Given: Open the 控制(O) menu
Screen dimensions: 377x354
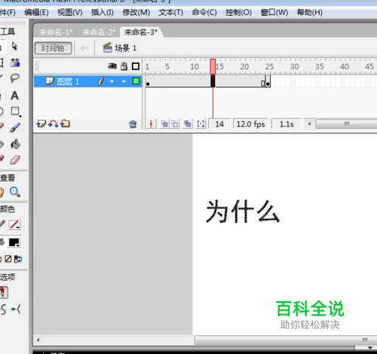Looking at the screenshot, I should [x=238, y=12].
